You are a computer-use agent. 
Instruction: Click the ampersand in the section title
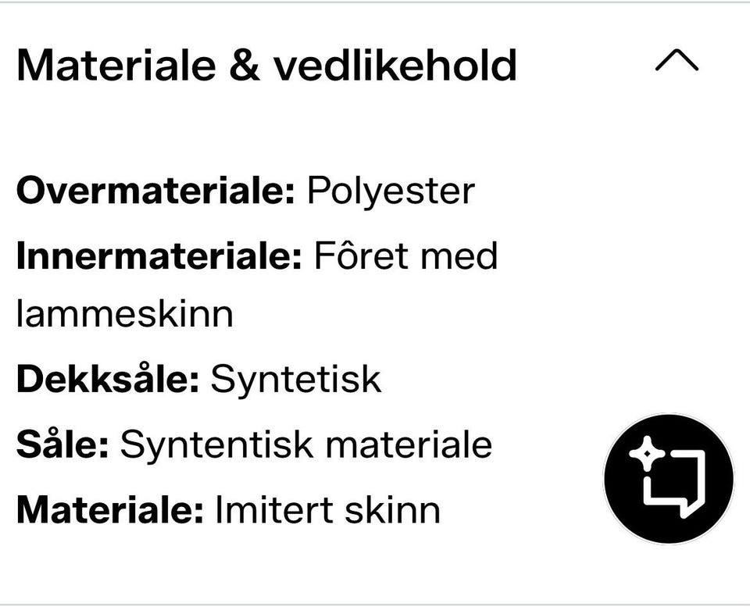244,66
